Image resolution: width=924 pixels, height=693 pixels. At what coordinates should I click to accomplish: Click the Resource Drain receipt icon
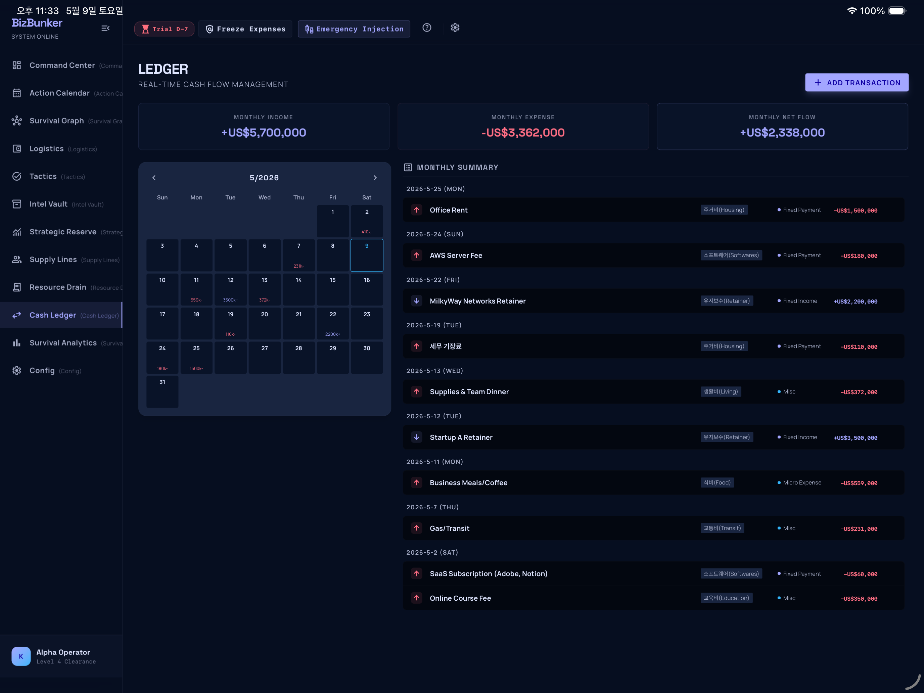[17, 287]
